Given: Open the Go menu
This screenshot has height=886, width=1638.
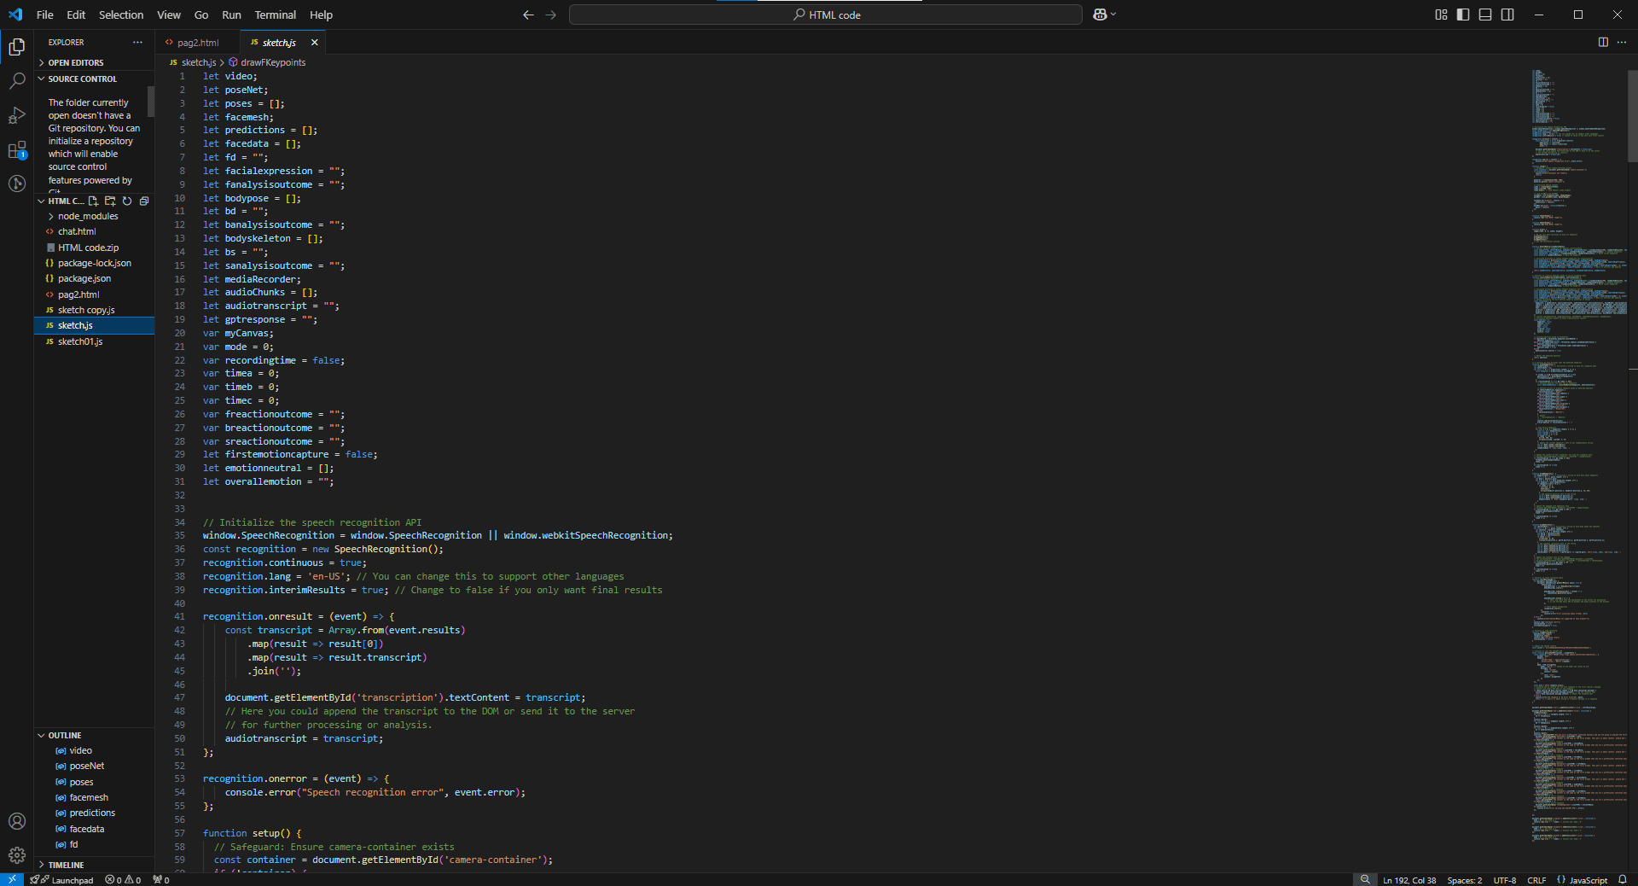Looking at the screenshot, I should (x=201, y=15).
